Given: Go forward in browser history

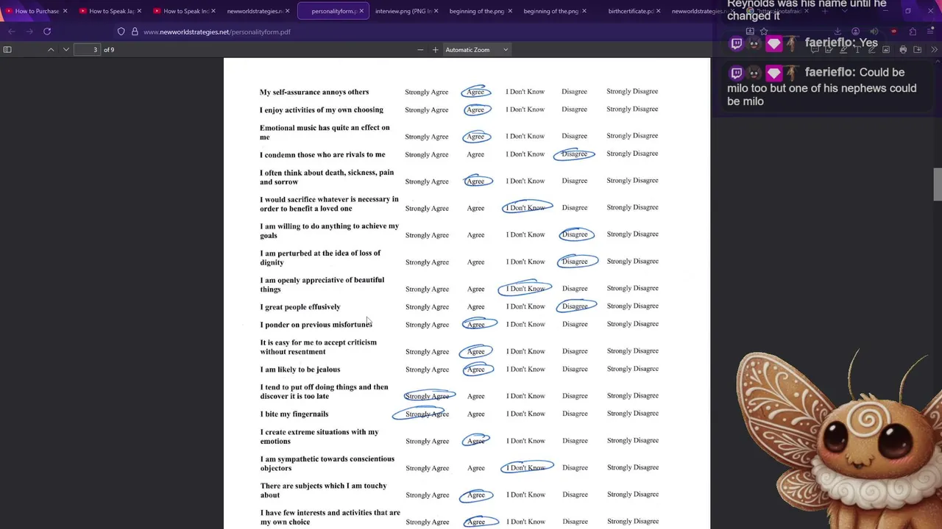Looking at the screenshot, I should coord(29,32).
